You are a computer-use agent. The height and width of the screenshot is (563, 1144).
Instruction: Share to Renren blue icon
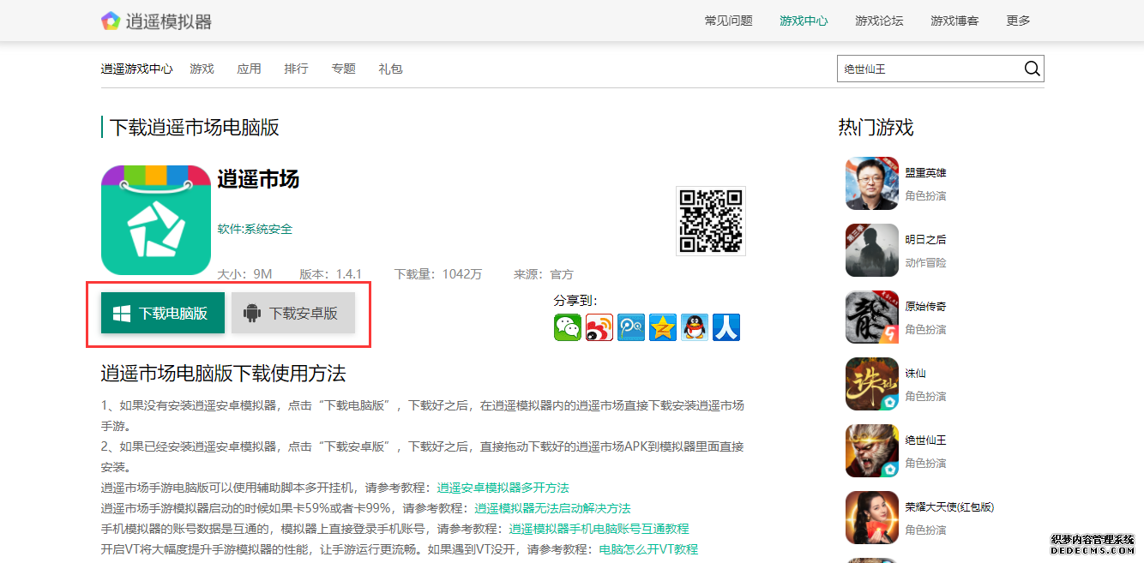[x=726, y=327]
